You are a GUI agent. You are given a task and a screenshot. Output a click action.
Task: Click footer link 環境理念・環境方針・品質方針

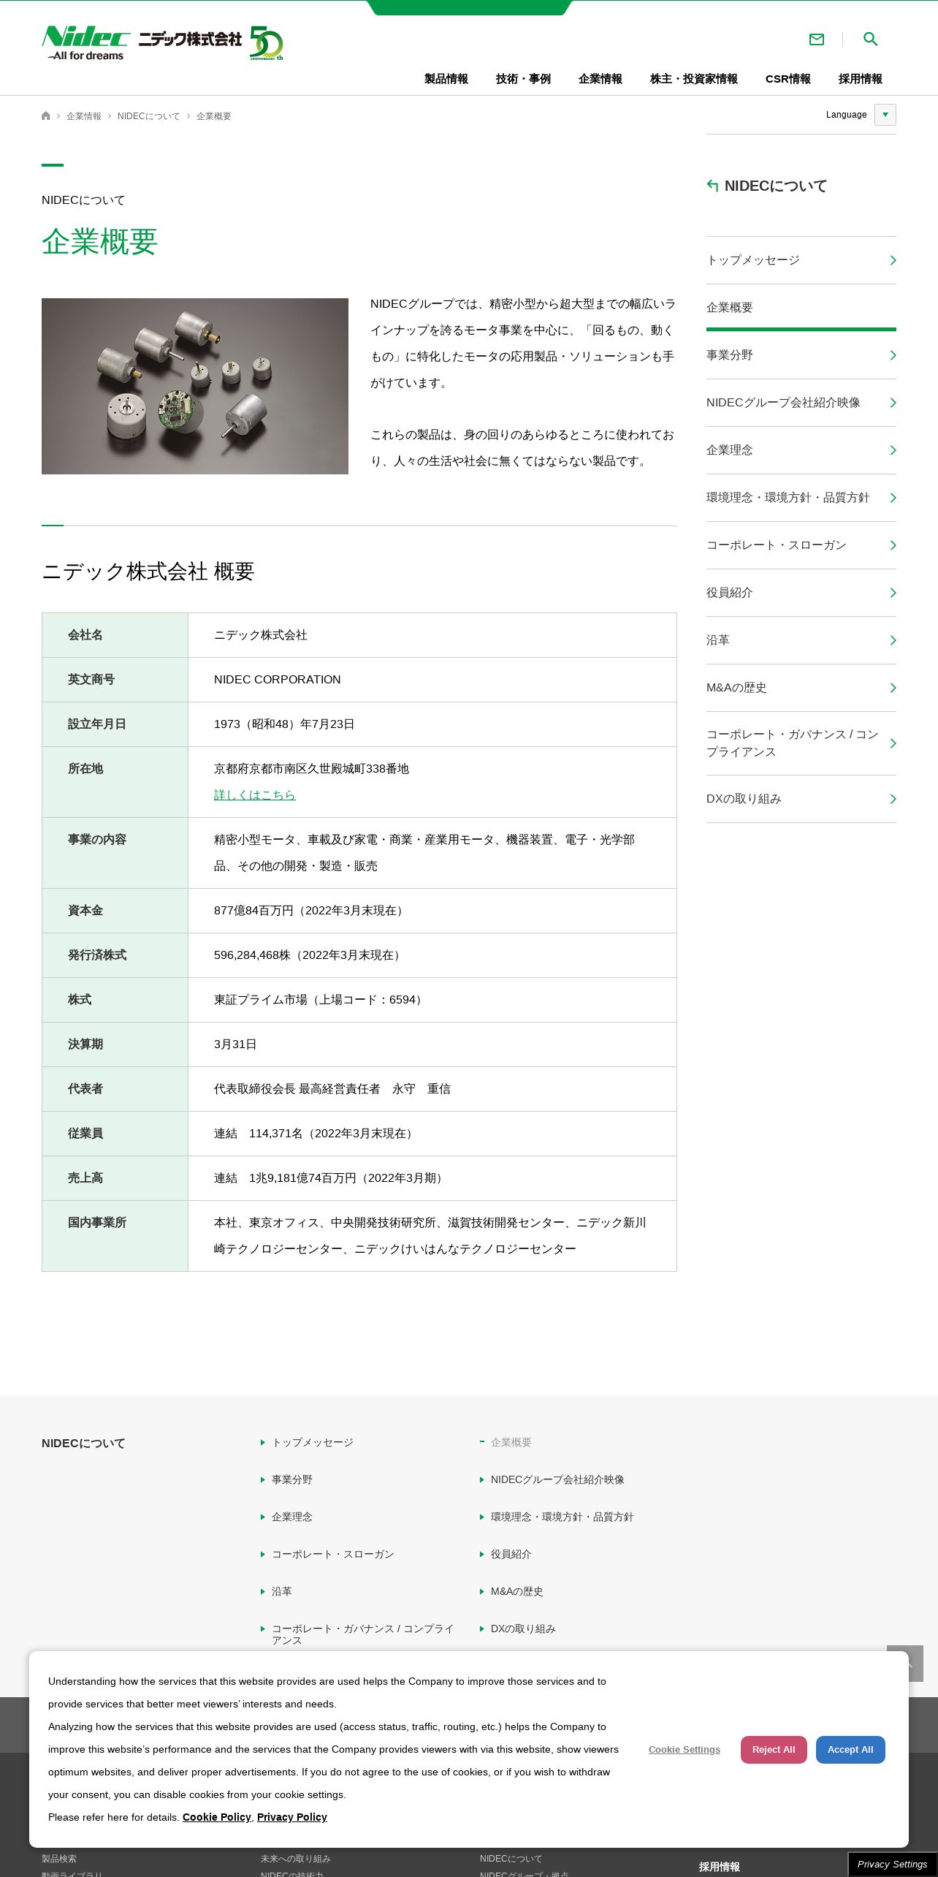(563, 1517)
